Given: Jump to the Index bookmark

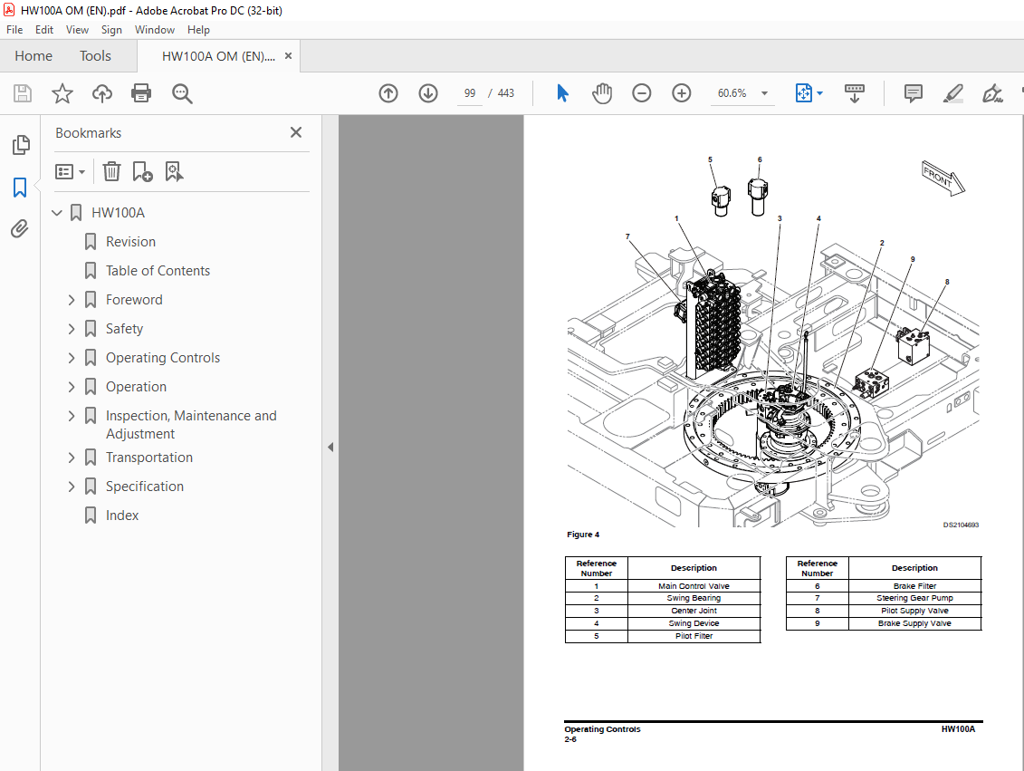Looking at the screenshot, I should point(122,516).
